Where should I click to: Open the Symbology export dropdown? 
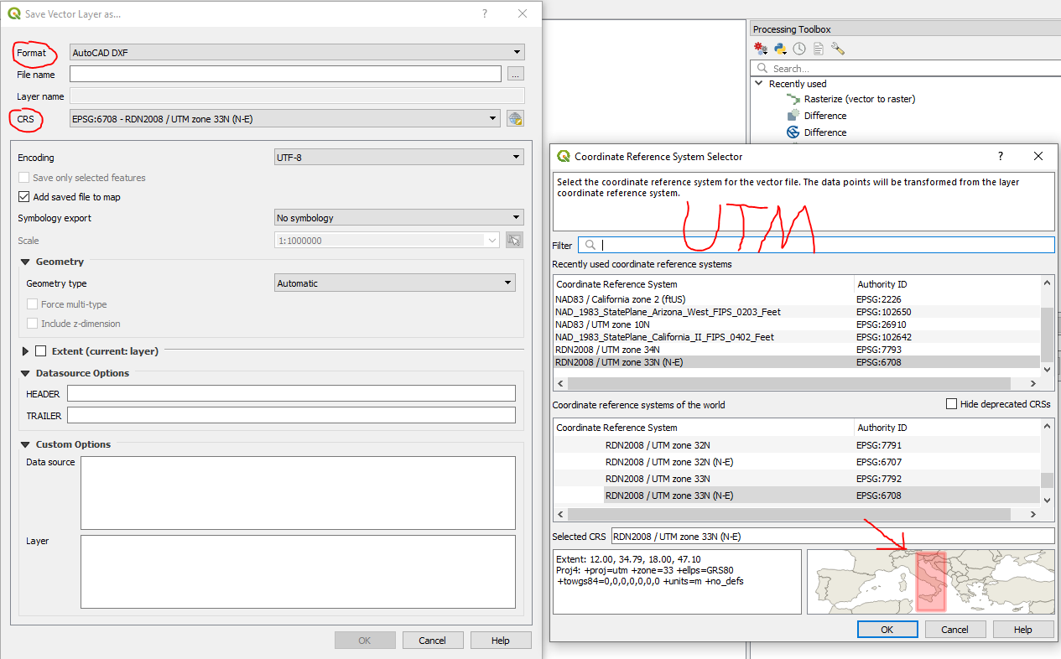click(x=399, y=218)
